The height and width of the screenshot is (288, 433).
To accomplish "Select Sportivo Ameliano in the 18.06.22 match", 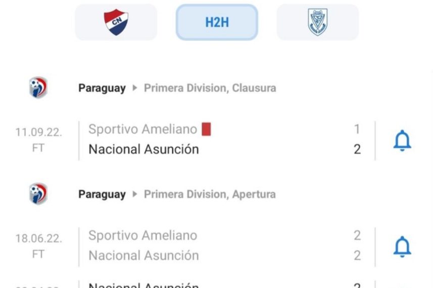I will point(142,235).
